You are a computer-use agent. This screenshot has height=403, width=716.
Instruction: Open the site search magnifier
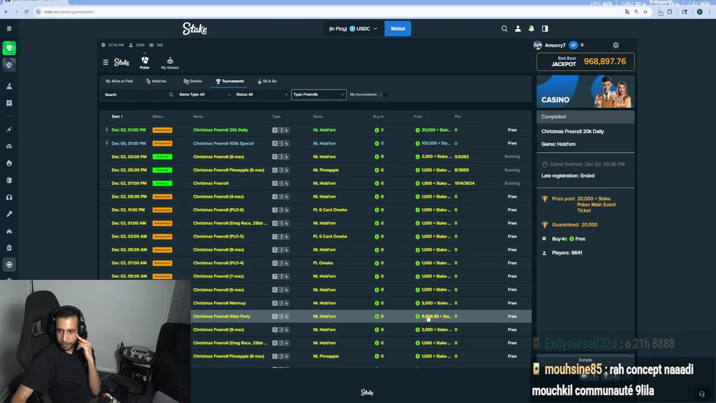505,29
